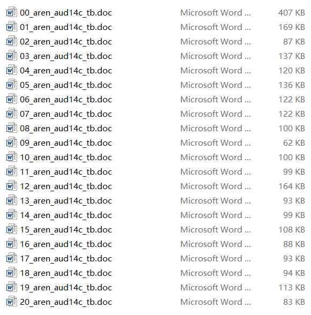Click the Word icon beside 15_aren_aud14c_tb.doc
Image resolution: width=311 pixels, height=315 pixels.
(x=11, y=229)
